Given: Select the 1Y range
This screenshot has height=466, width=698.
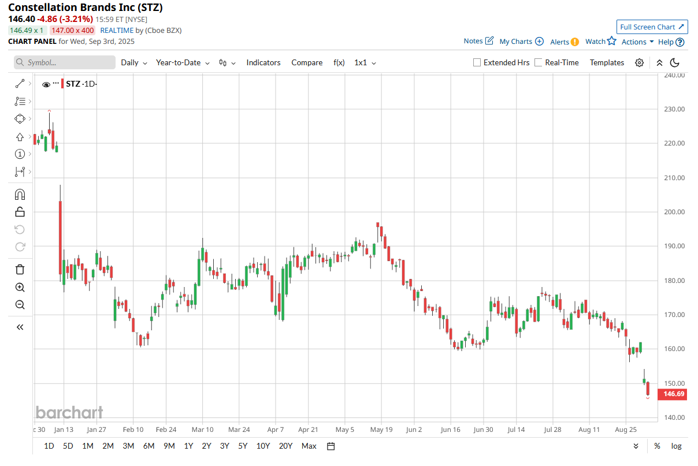Looking at the screenshot, I should click(188, 446).
